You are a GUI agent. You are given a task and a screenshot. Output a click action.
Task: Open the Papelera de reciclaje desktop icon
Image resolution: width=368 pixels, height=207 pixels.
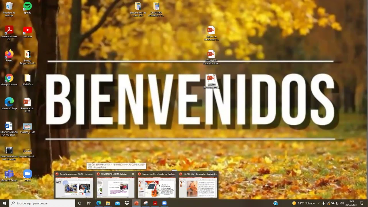9,9
